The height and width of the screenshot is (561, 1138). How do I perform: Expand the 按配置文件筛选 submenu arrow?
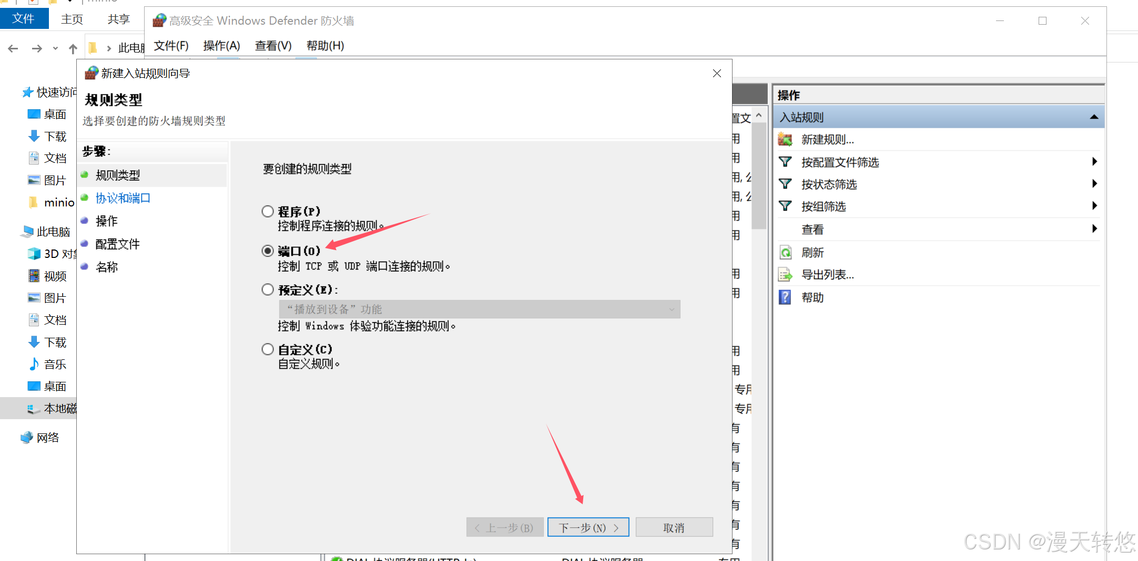1094,161
